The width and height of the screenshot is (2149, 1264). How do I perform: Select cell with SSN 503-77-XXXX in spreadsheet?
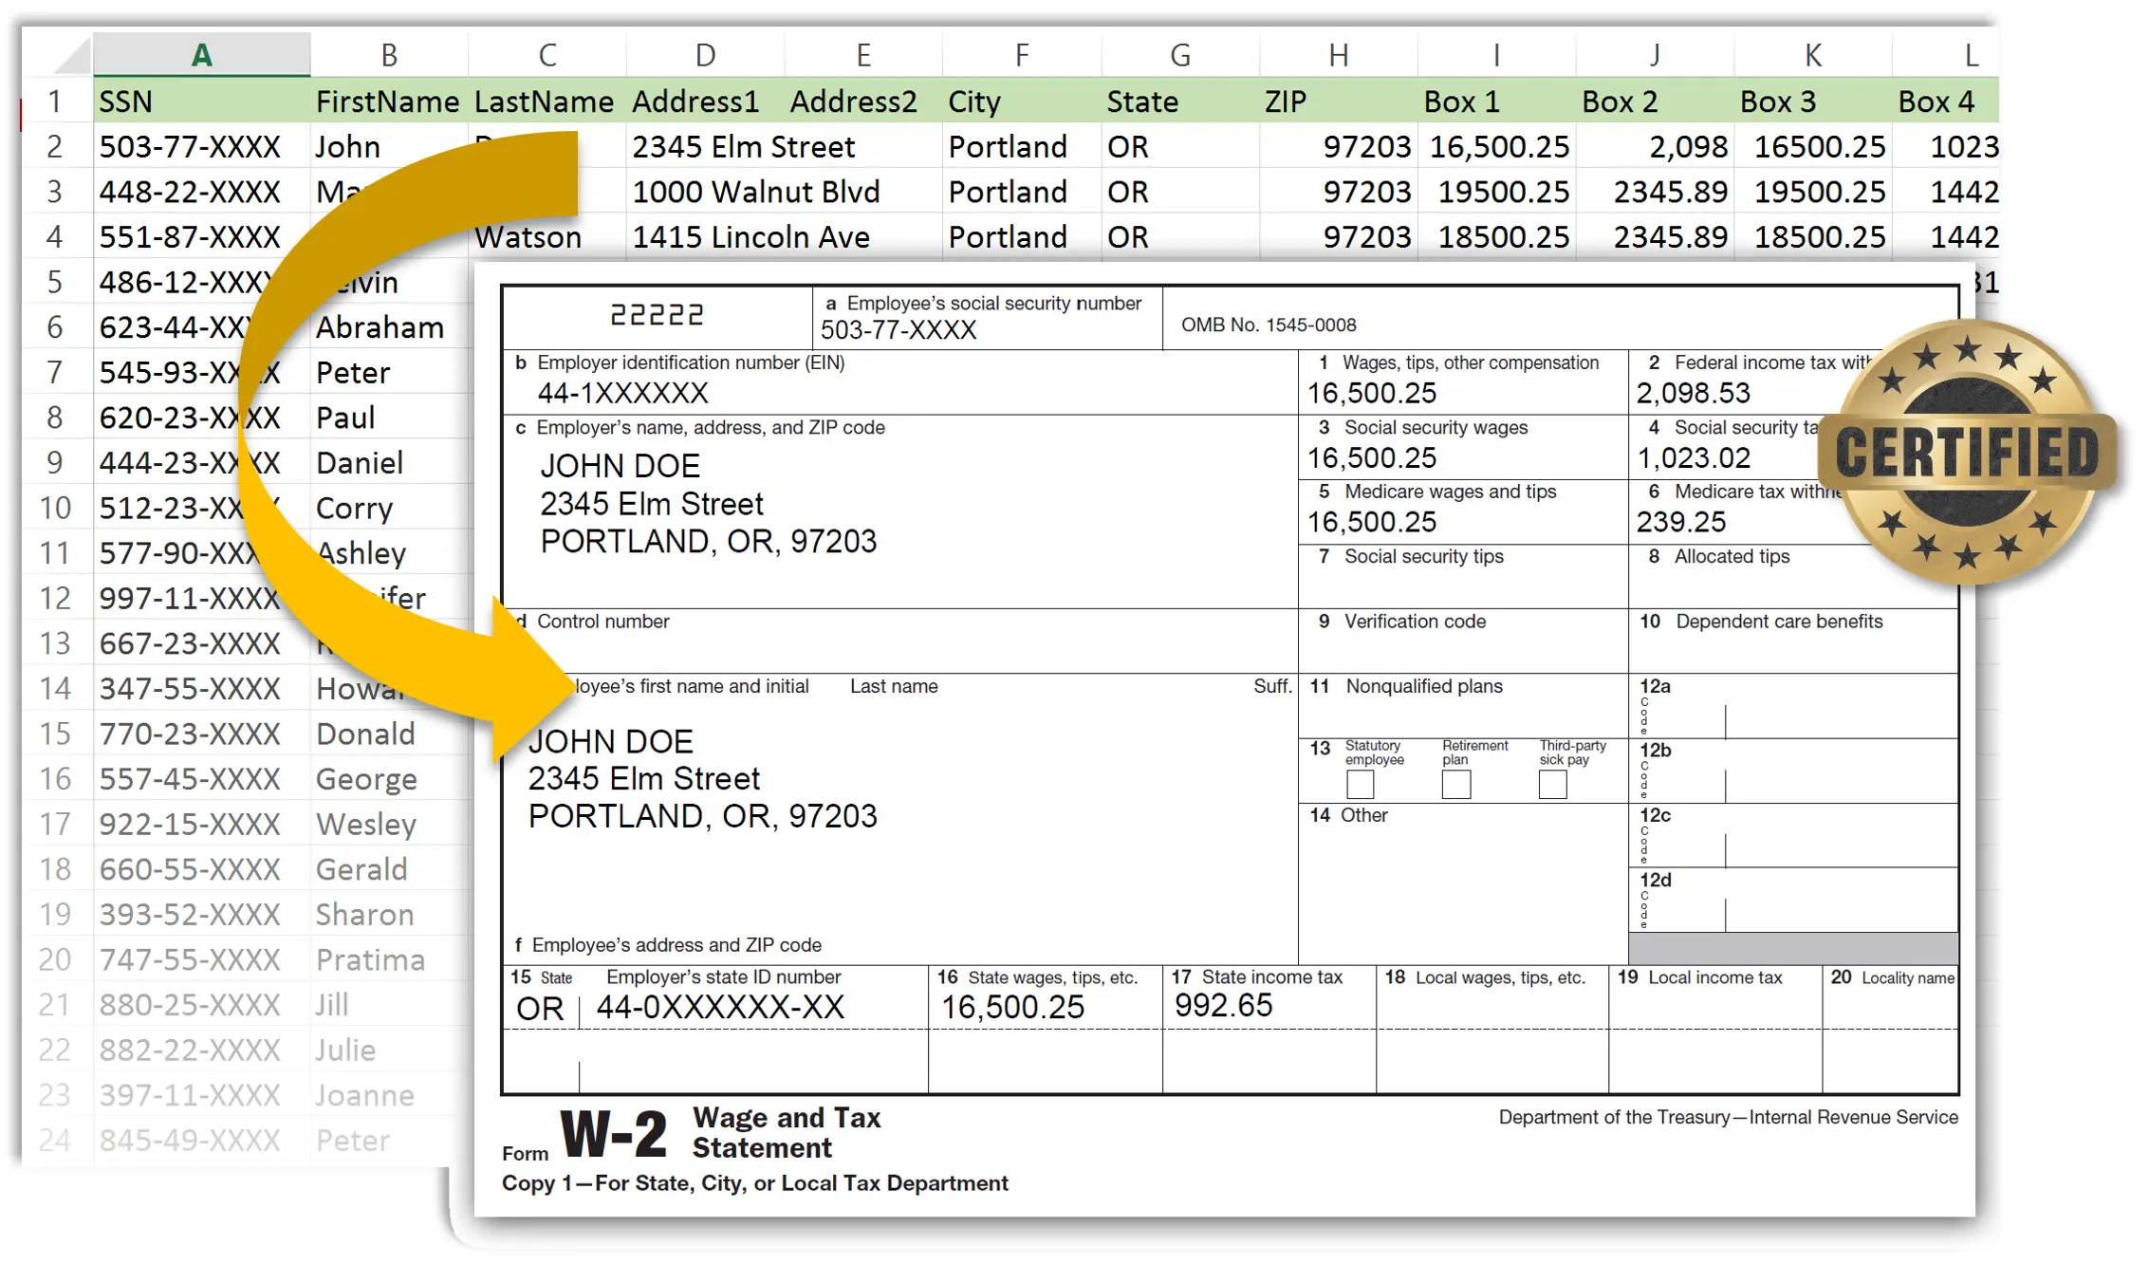201,146
